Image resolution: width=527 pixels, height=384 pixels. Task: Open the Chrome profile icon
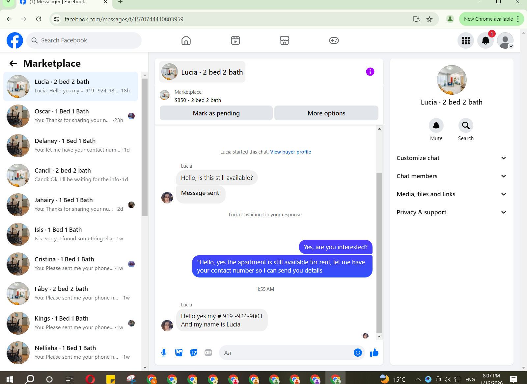coord(450,19)
